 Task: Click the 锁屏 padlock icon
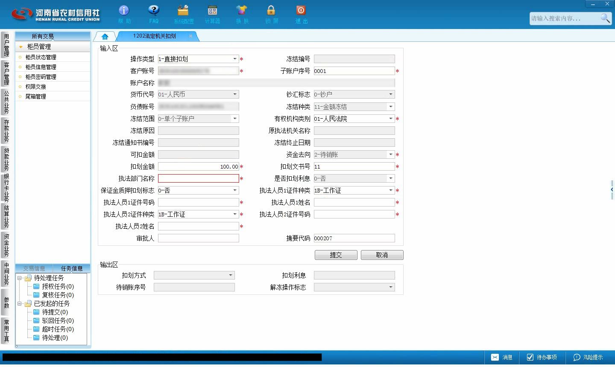(271, 10)
